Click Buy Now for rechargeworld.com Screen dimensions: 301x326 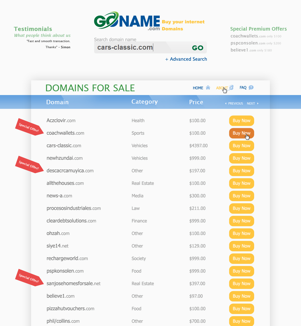click(242, 259)
